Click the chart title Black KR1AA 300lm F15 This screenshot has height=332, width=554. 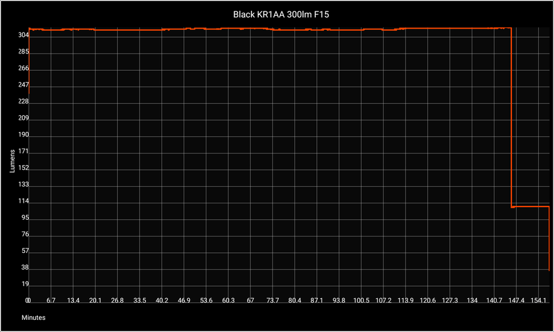276,14
